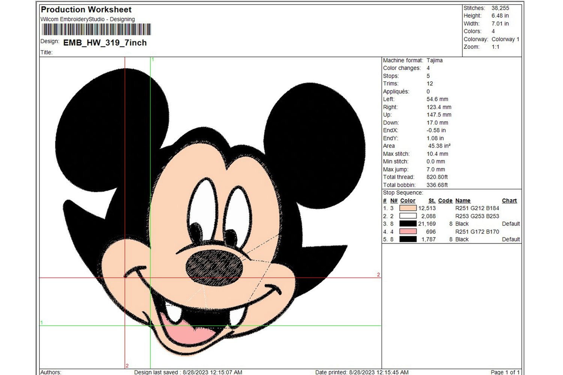The width and height of the screenshot is (563, 375).
Task: Click the barcode under the Wilcom heading
Action: pyautogui.click(x=96, y=29)
